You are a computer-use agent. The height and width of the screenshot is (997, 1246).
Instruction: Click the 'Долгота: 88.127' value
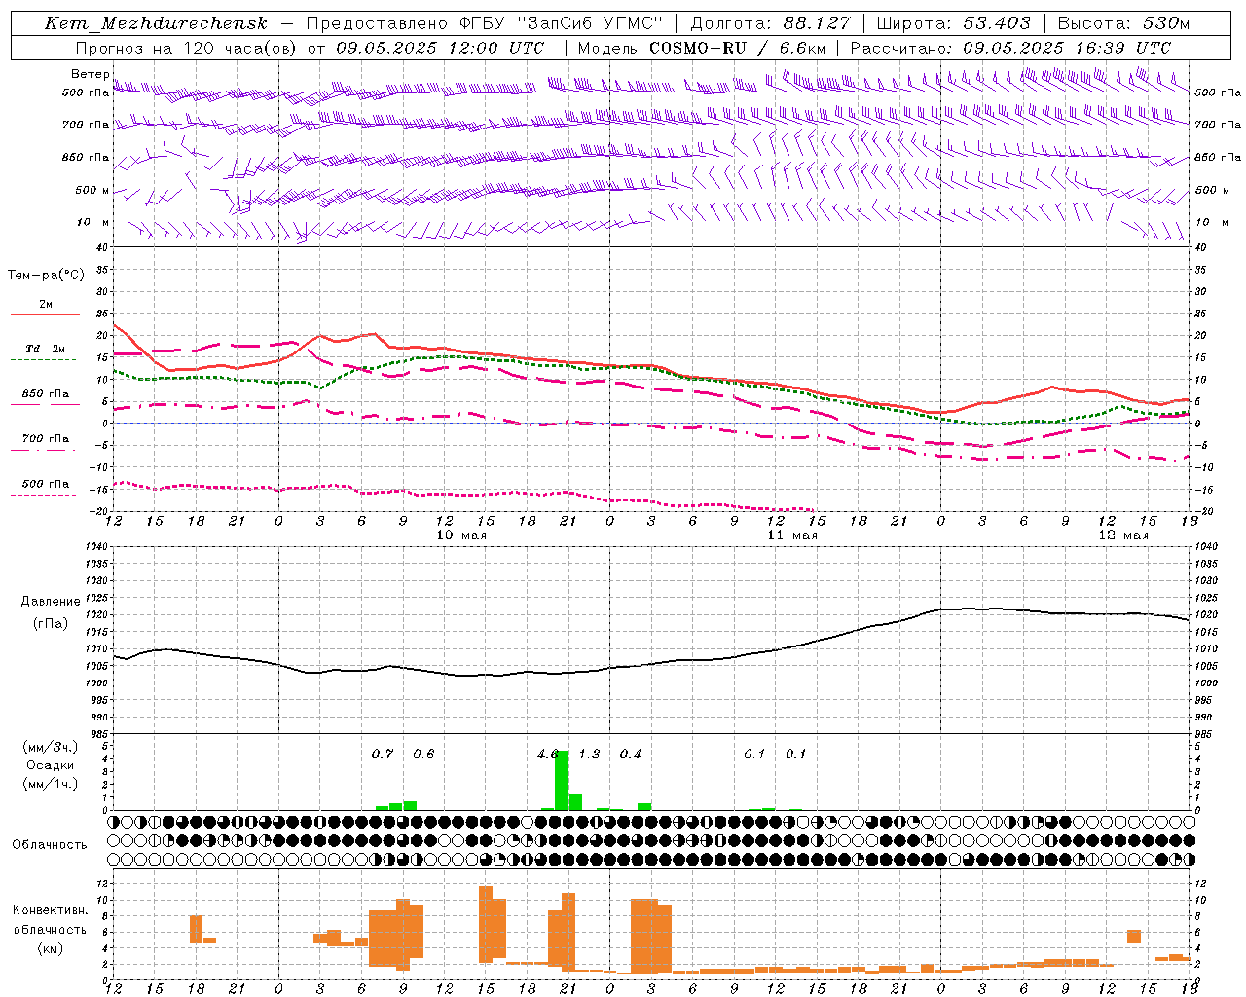pos(770,23)
